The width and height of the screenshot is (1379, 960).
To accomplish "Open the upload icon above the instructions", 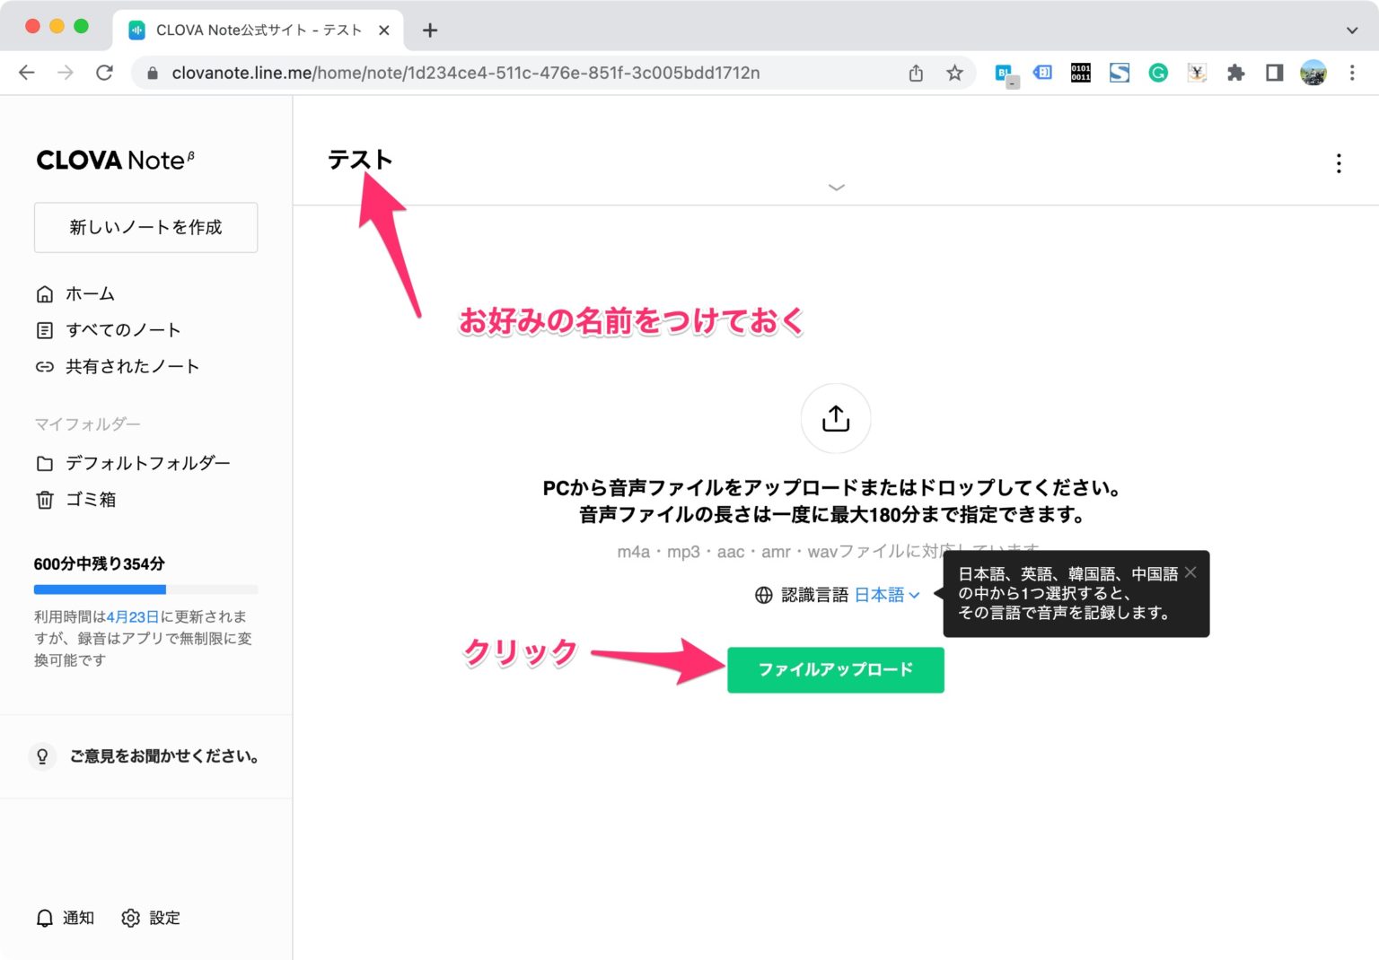I will [836, 418].
